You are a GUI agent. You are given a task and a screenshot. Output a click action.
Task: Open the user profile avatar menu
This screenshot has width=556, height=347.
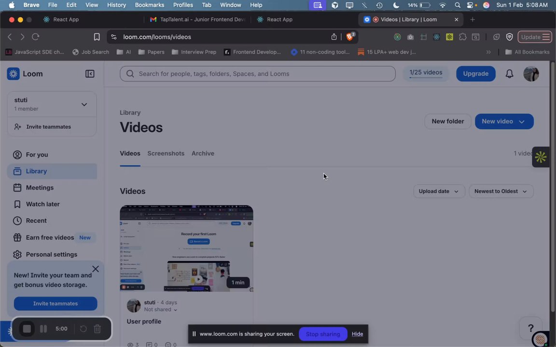531,74
